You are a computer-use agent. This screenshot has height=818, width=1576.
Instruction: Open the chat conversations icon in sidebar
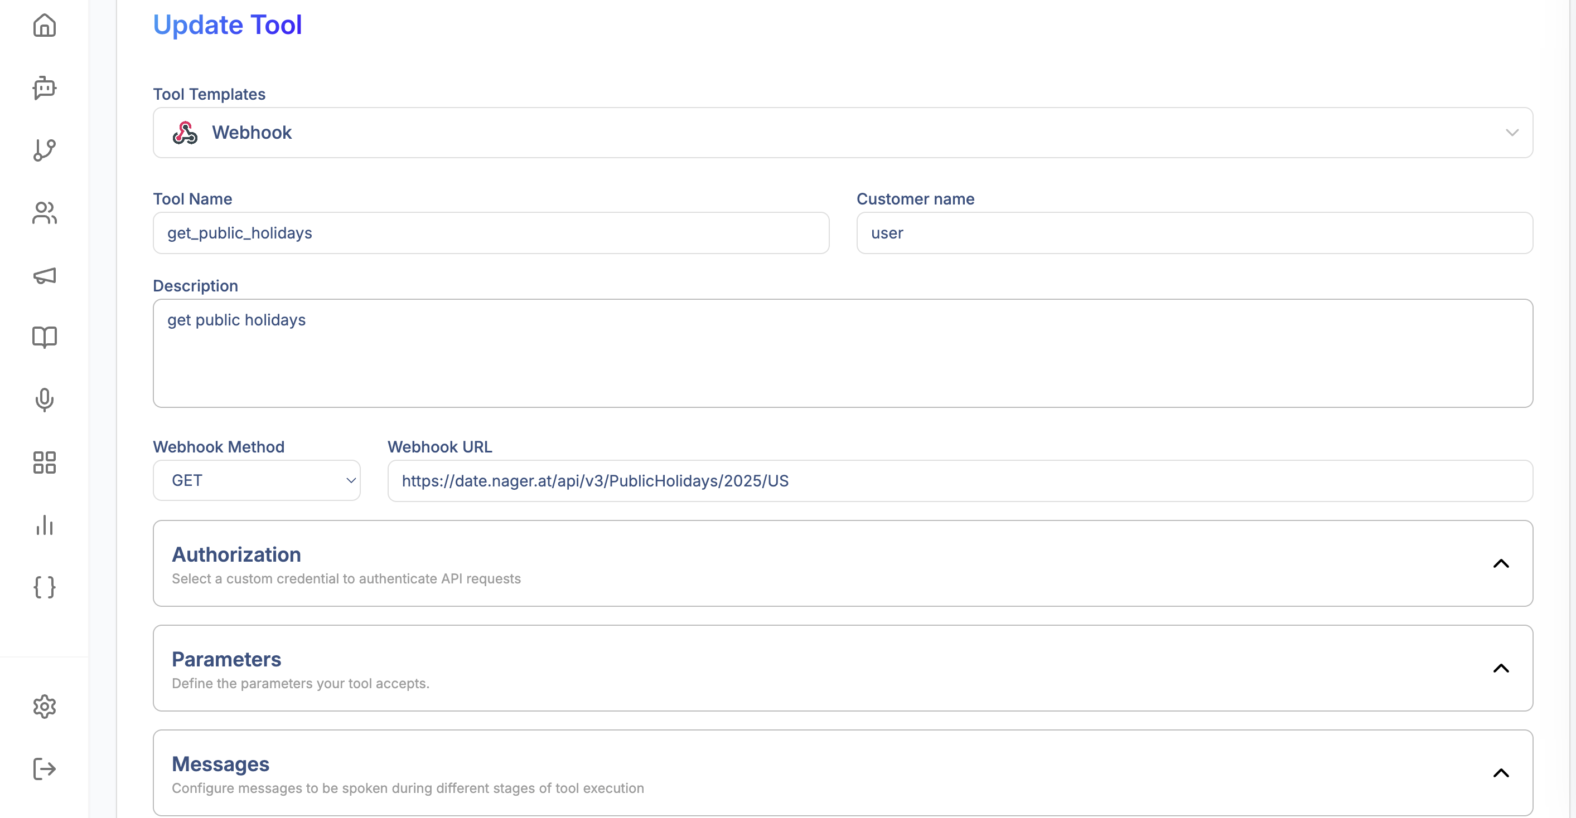[x=44, y=89]
